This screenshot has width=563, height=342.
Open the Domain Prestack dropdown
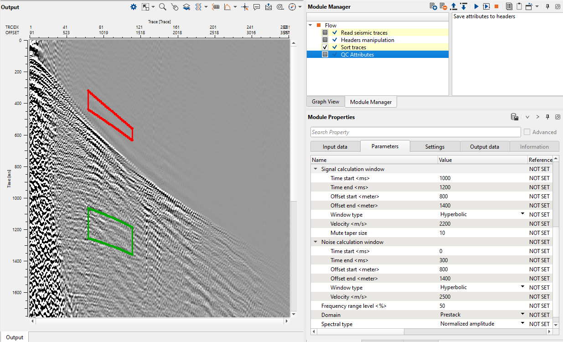[x=522, y=315]
